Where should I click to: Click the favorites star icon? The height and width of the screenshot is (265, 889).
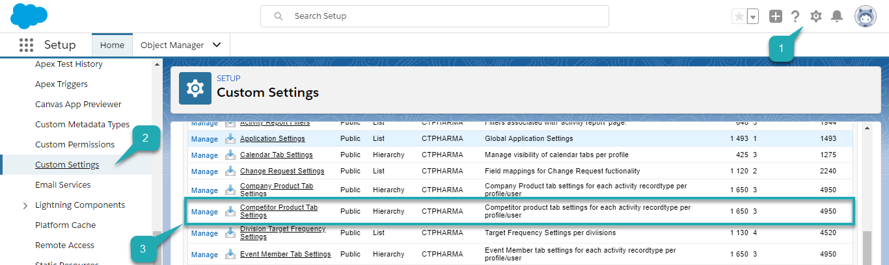739,17
